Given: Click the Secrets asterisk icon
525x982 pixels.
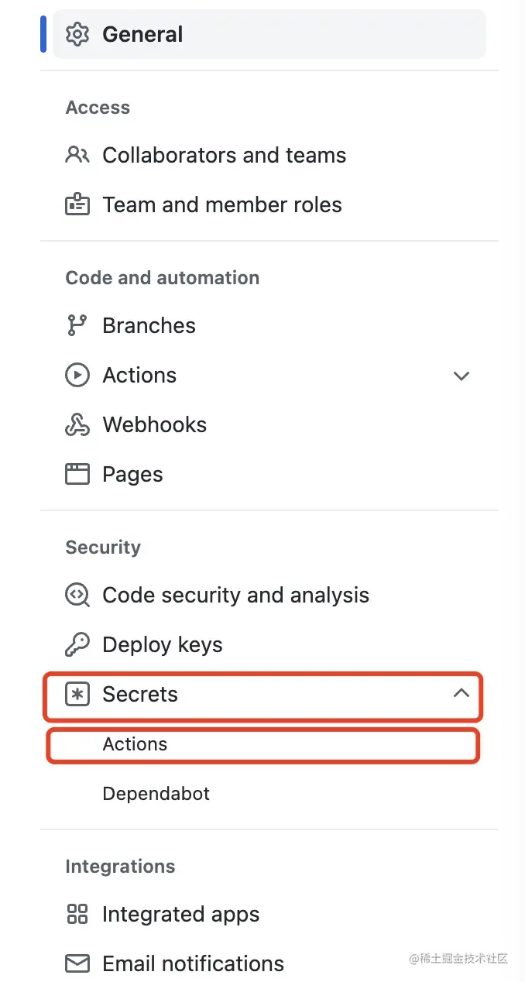Looking at the screenshot, I should point(77,694).
